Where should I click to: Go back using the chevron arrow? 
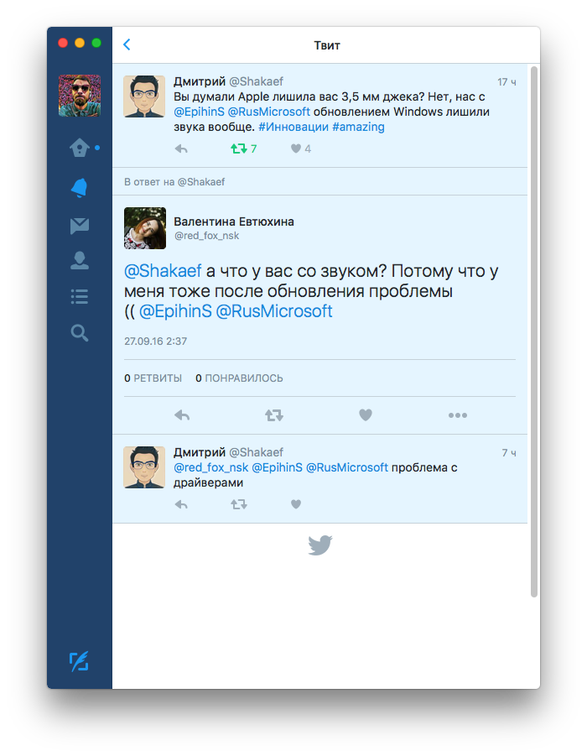click(x=127, y=45)
